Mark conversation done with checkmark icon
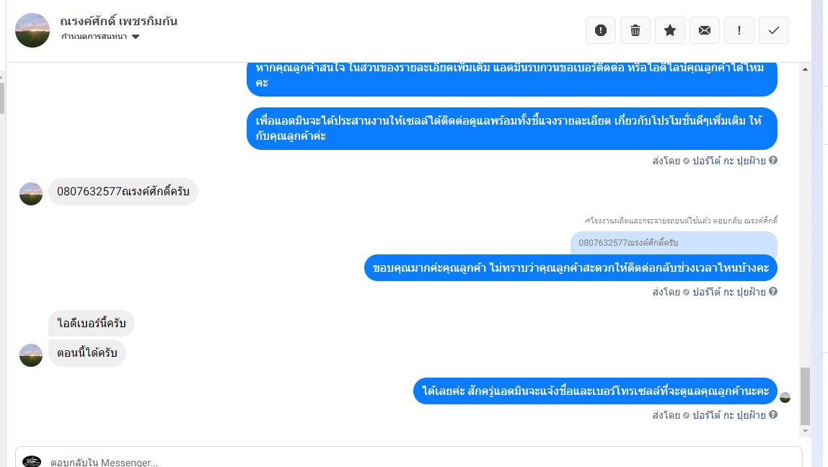The height and width of the screenshot is (467, 828). [x=774, y=30]
